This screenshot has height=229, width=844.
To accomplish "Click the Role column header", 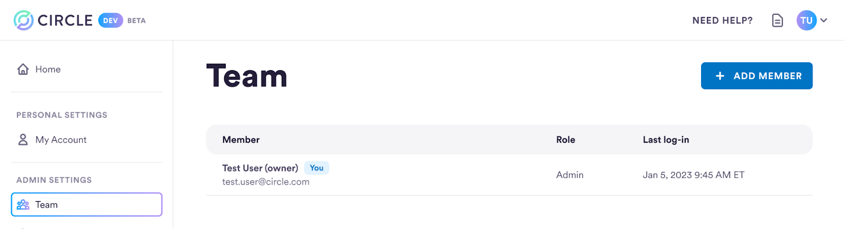I will [x=565, y=140].
